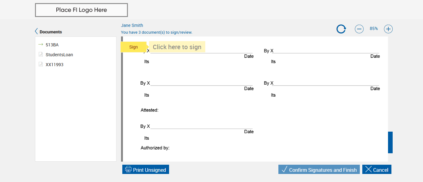Click the signature line under Attested

pos(201,127)
